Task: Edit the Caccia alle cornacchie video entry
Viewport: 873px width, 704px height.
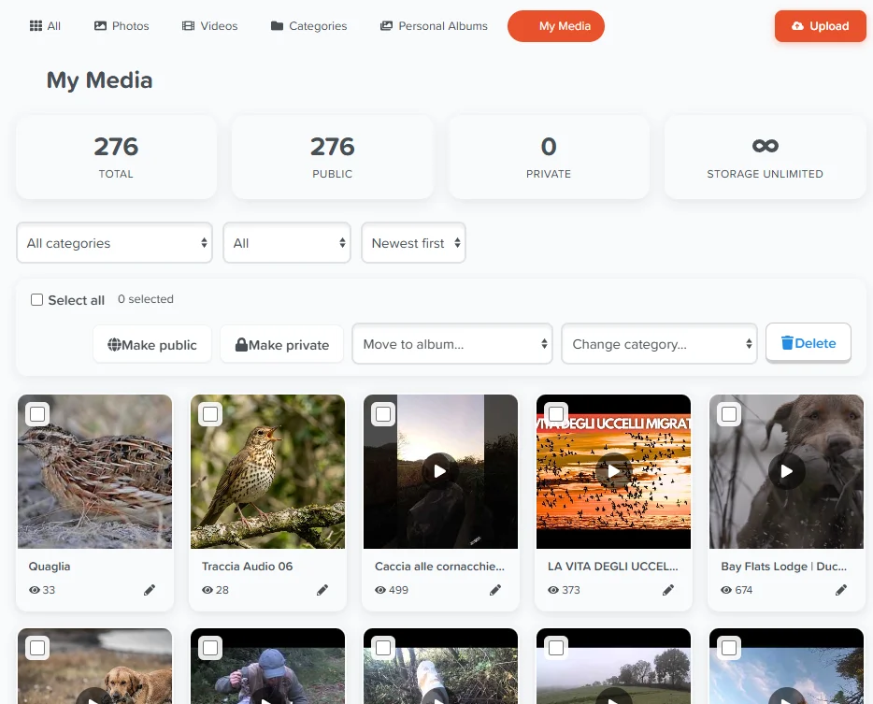Action: (495, 590)
